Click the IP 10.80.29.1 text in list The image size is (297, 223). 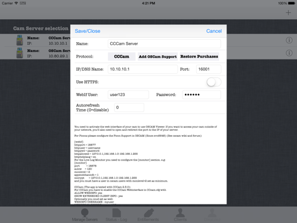coord(58,56)
